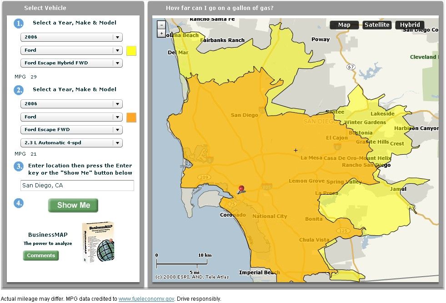Click the MPG 29 value for vehicle 1
Image resolution: width=446 pixels, height=303 pixels.
34,77
